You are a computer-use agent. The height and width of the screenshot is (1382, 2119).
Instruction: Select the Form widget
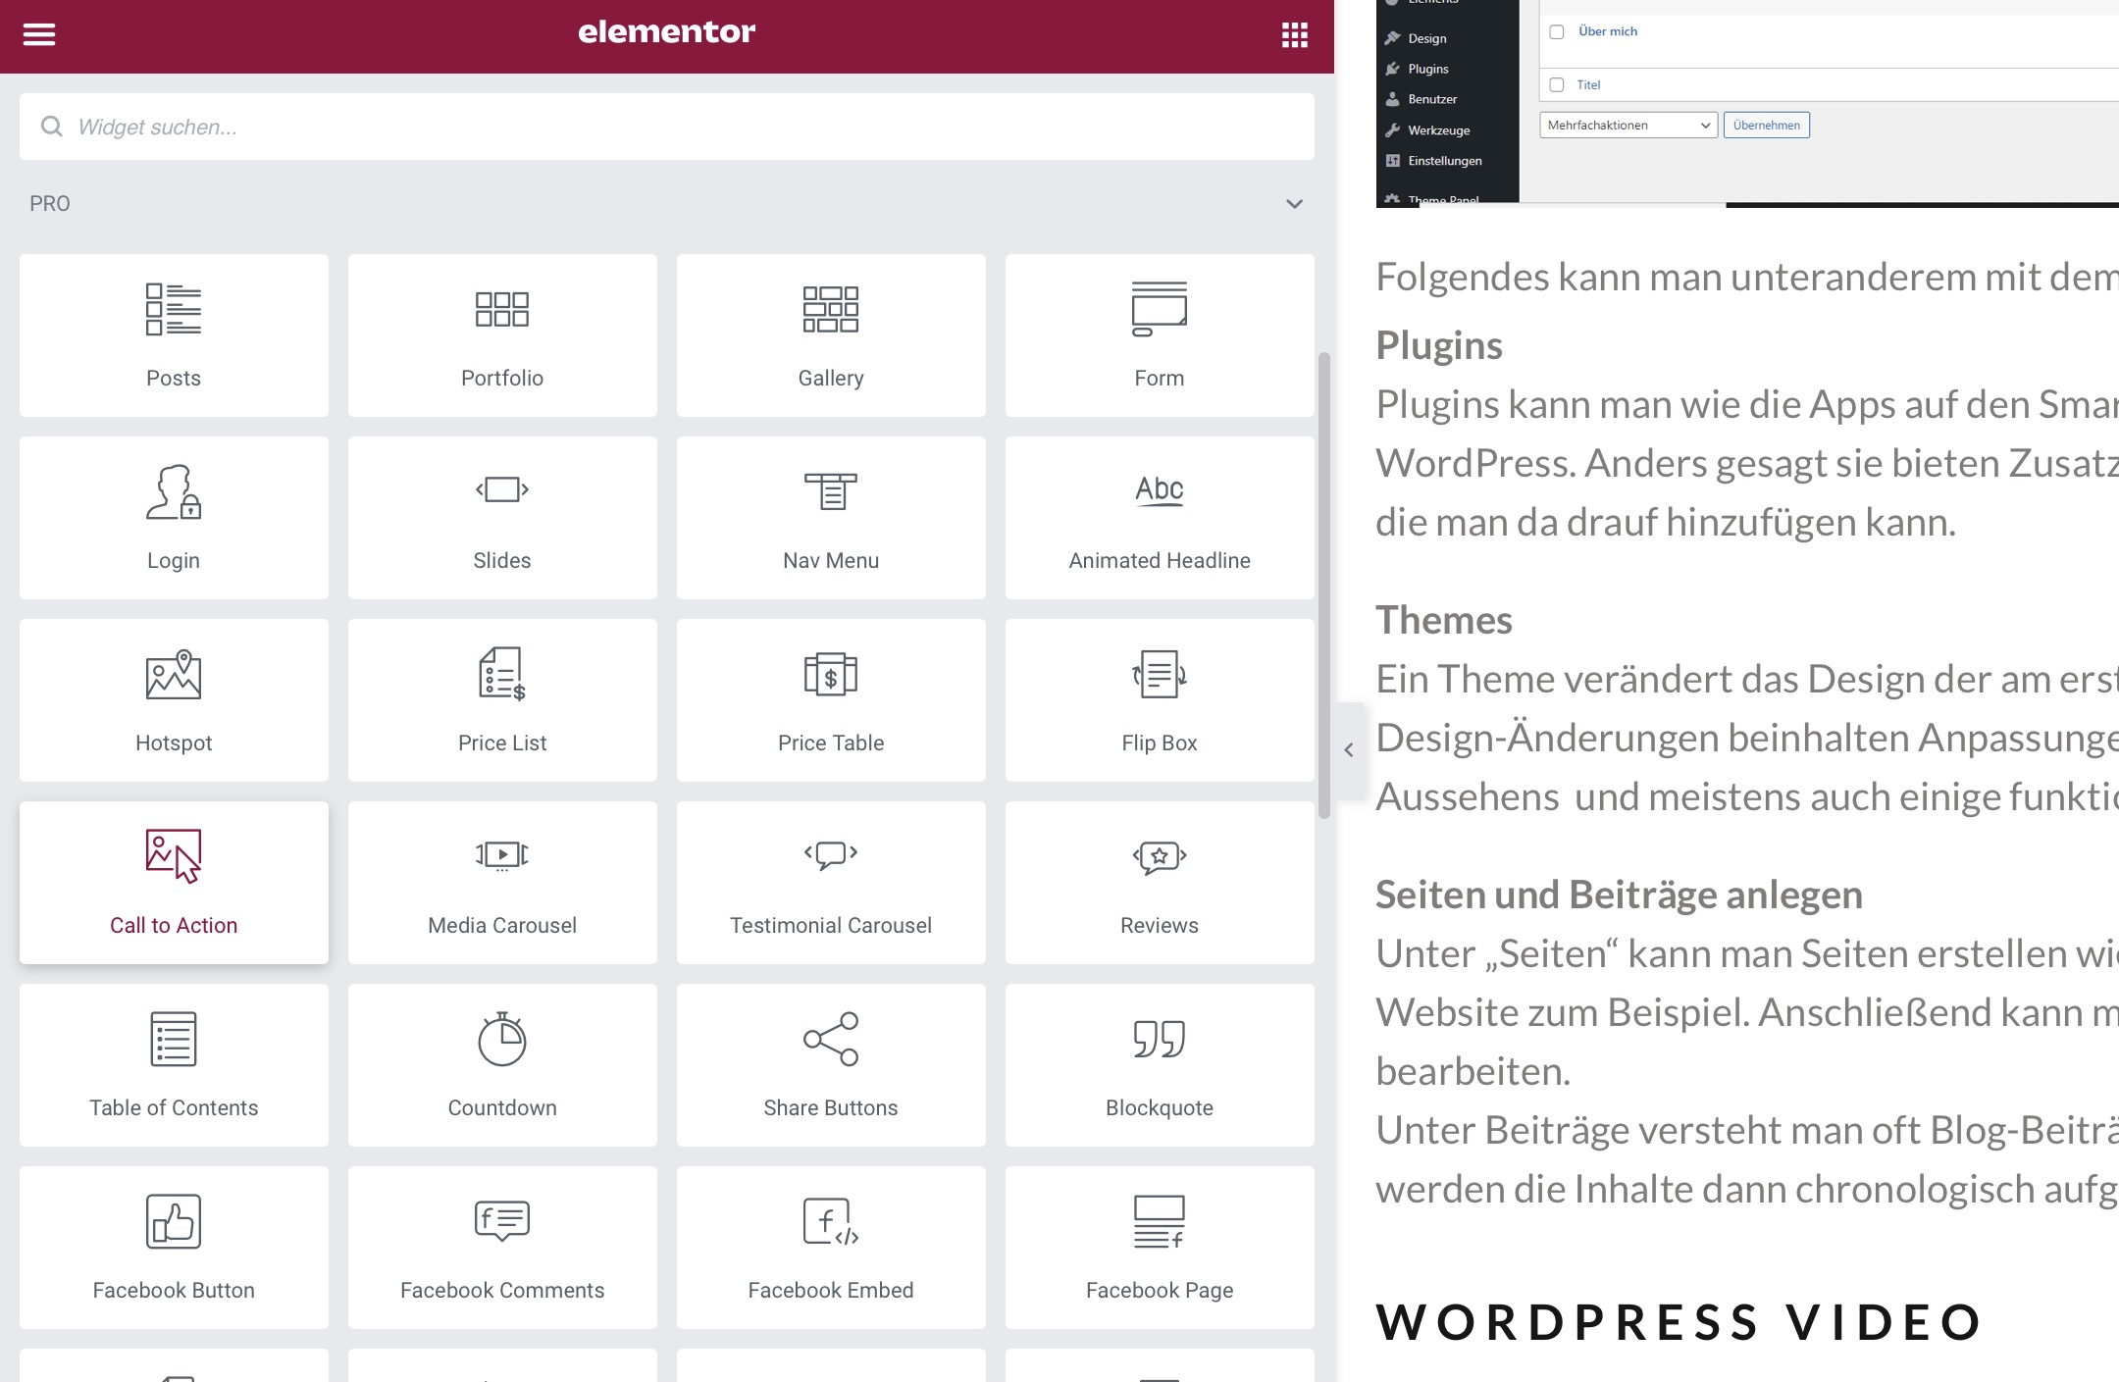(x=1160, y=335)
